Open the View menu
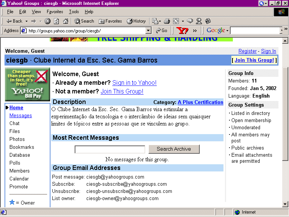Viewport: 289px width, 217px height. pos(36,12)
